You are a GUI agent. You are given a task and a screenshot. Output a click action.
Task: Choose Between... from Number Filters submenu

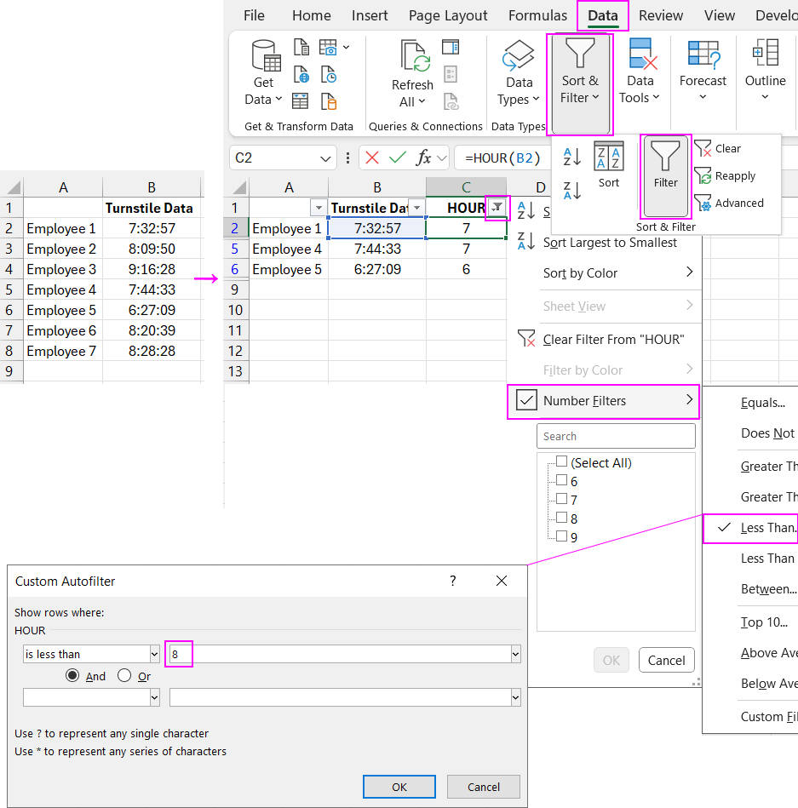point(768,588)
